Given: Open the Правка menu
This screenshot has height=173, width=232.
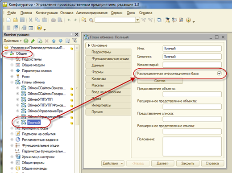Looking at the screenshot, I should (26, 13).
